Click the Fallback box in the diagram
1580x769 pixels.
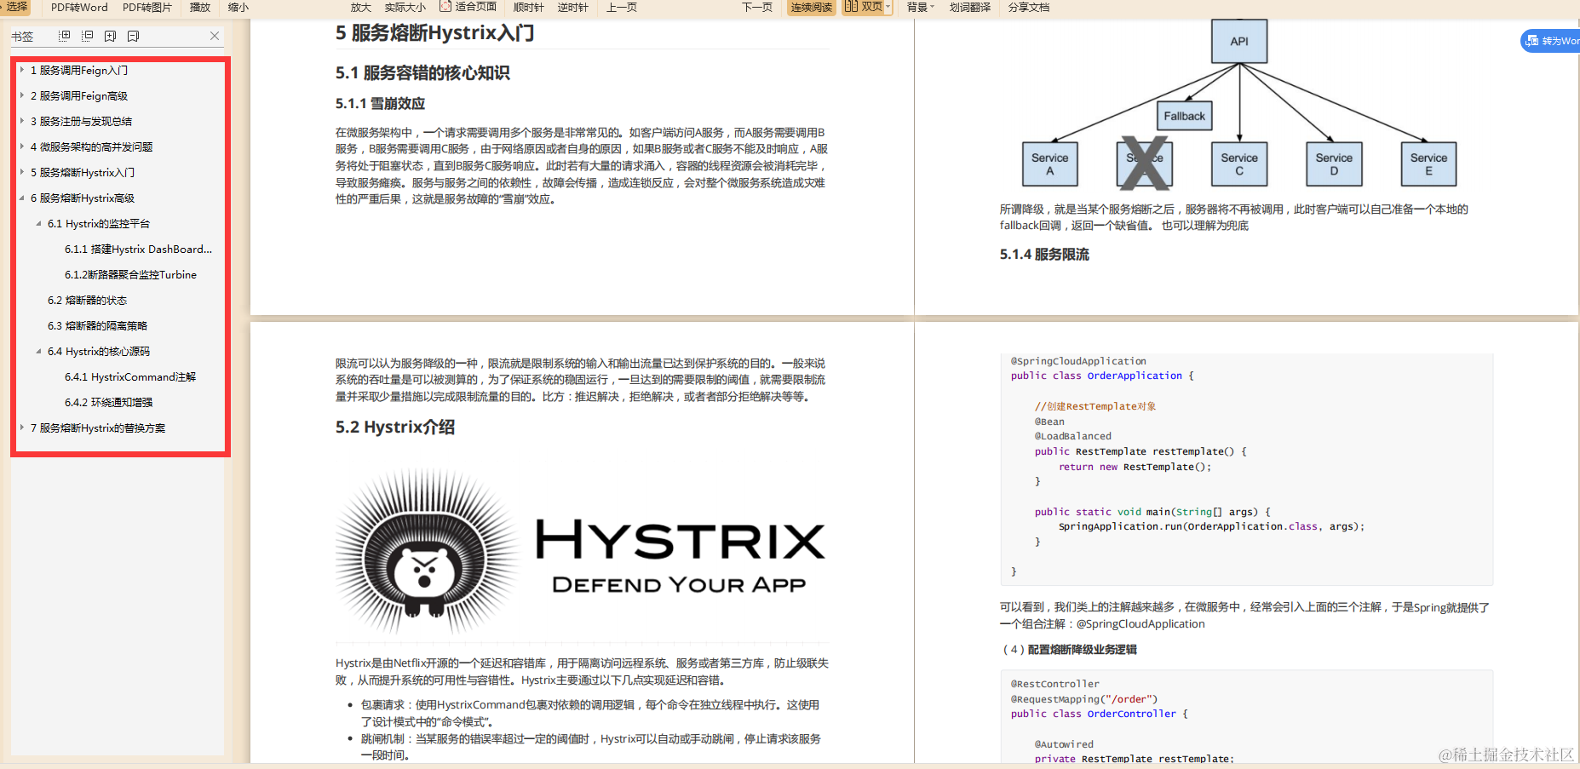(x=1184, y=116)
